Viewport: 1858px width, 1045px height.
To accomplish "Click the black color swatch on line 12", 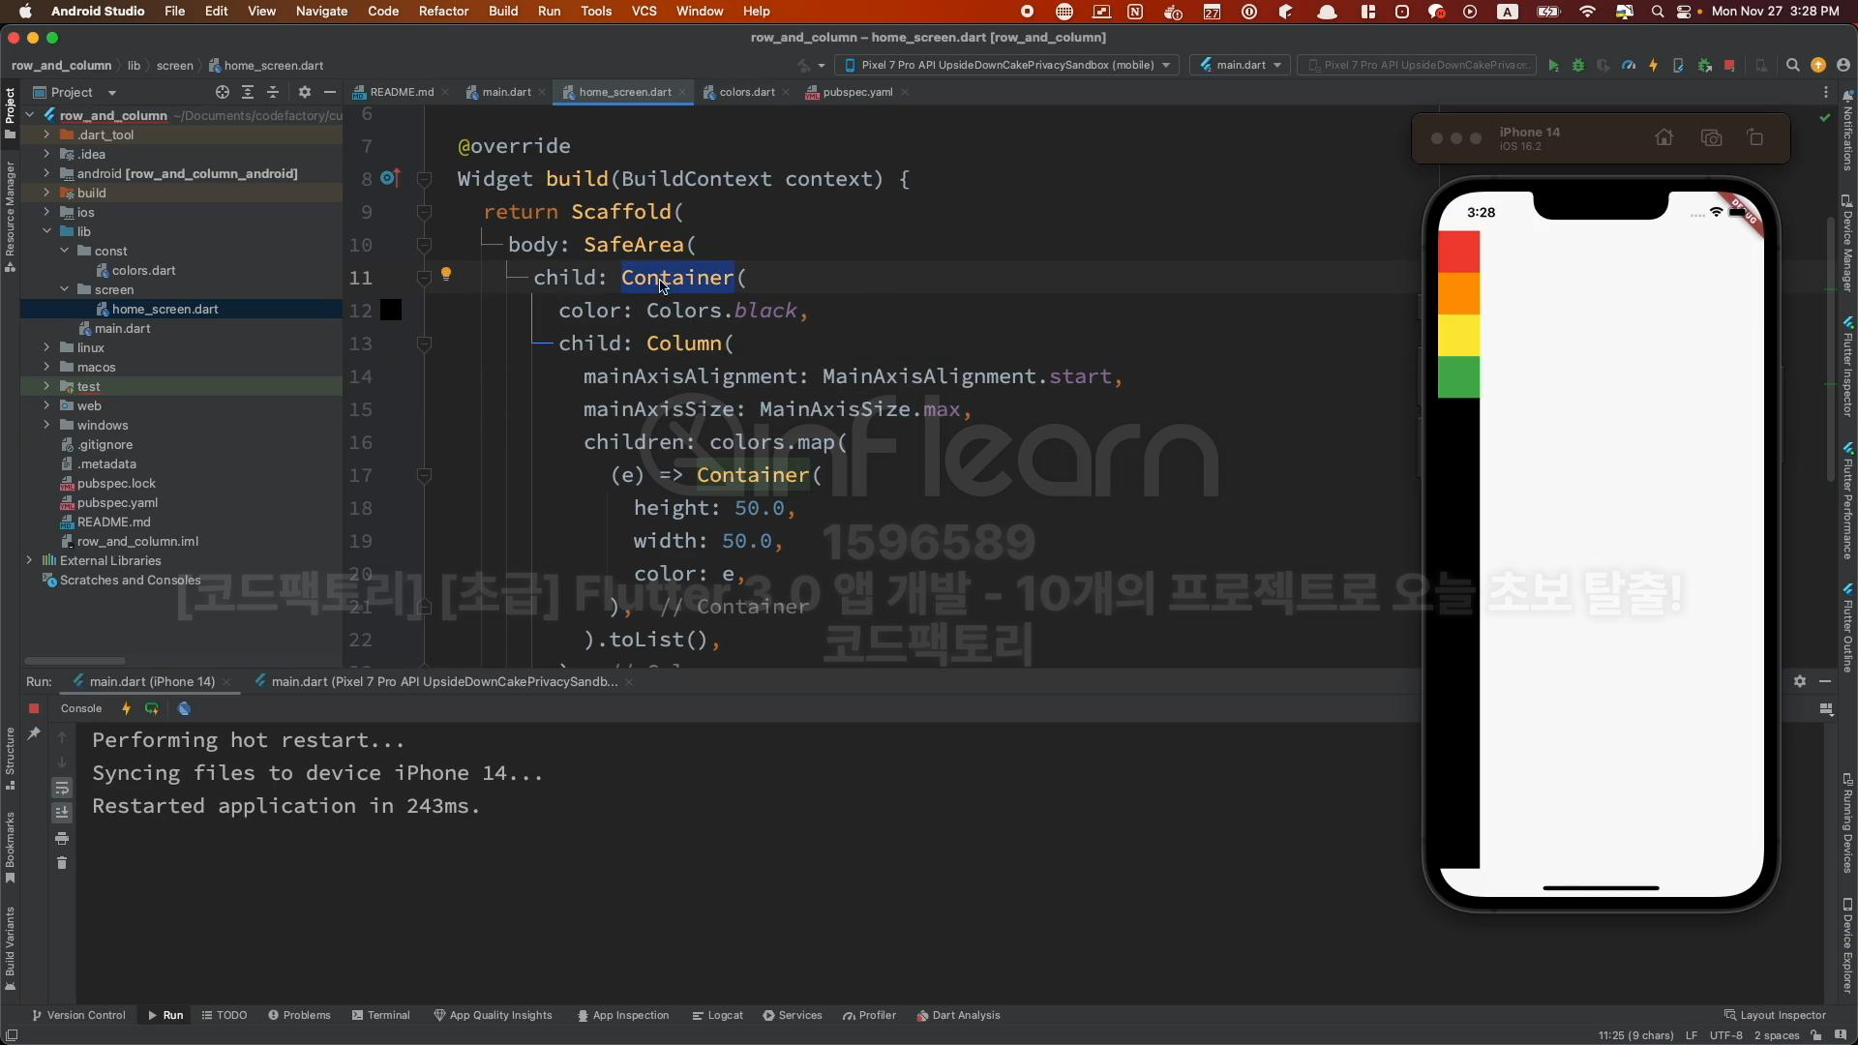I will pos(391,311).
